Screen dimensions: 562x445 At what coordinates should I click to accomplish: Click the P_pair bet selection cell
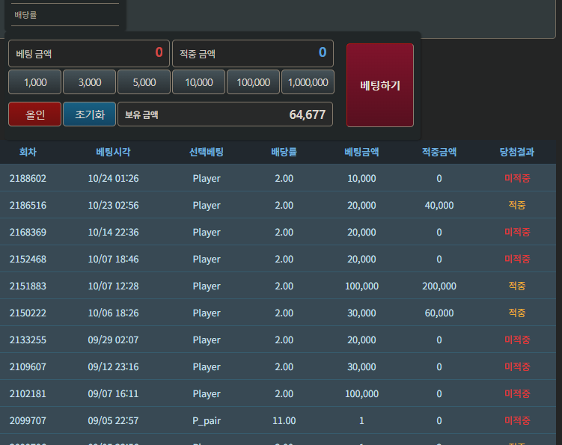(x=207, y=420)
